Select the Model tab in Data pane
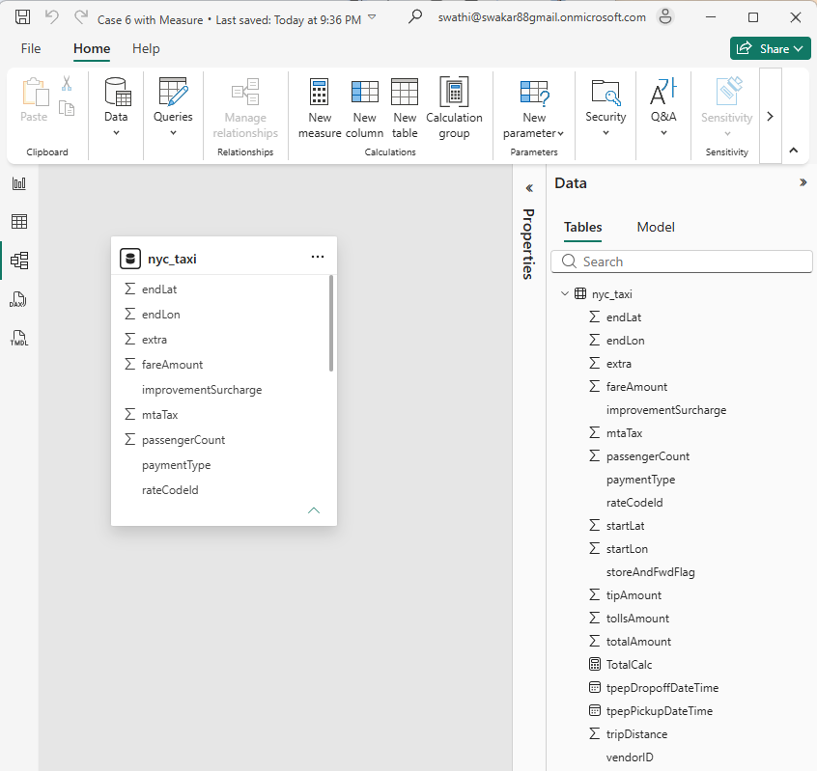 656,228
